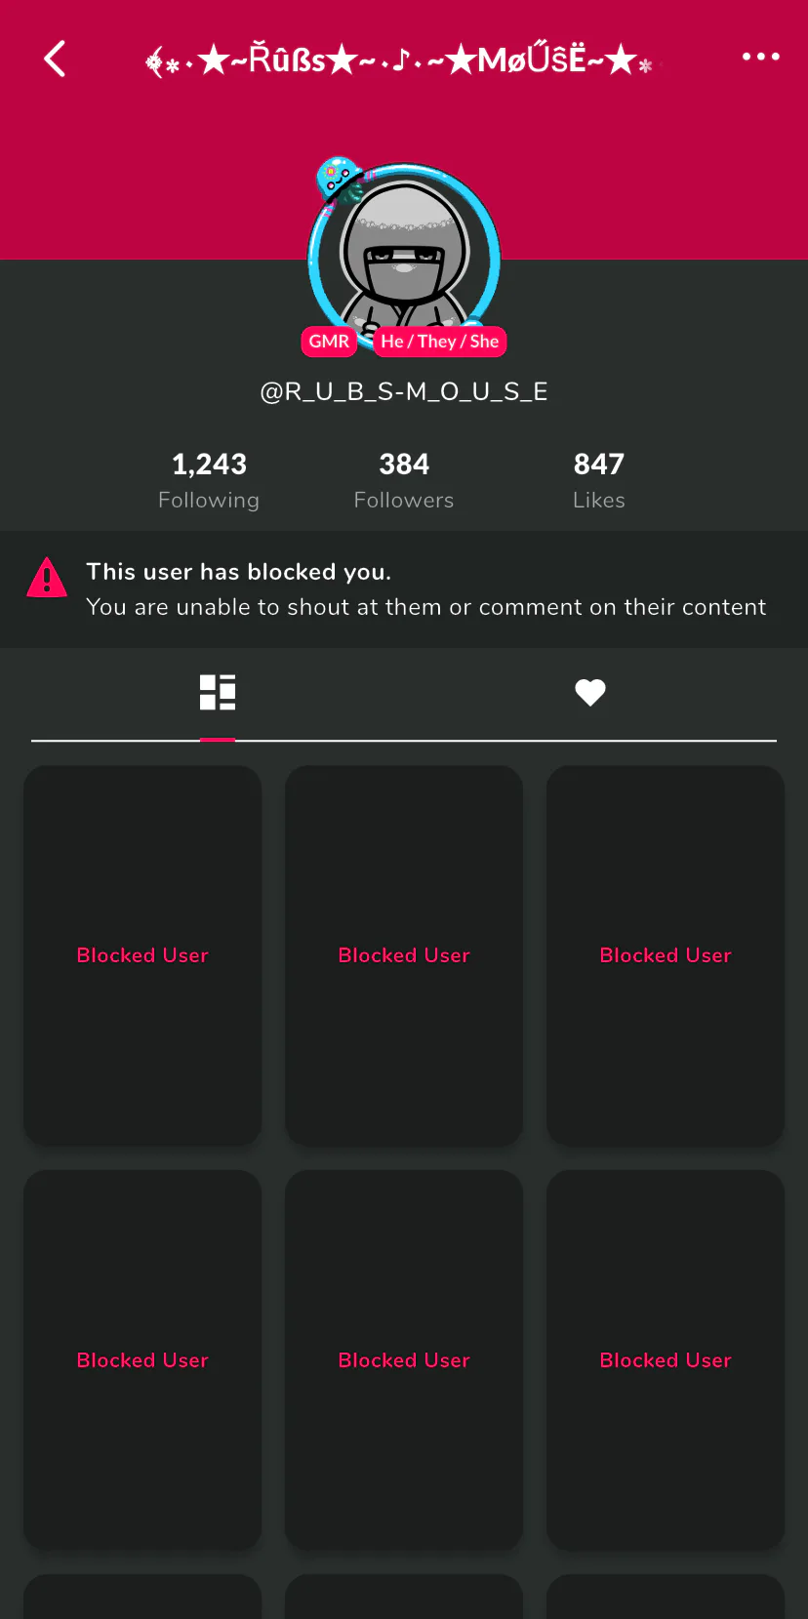Open right Blocked User tile in second row

point(666,1360)
